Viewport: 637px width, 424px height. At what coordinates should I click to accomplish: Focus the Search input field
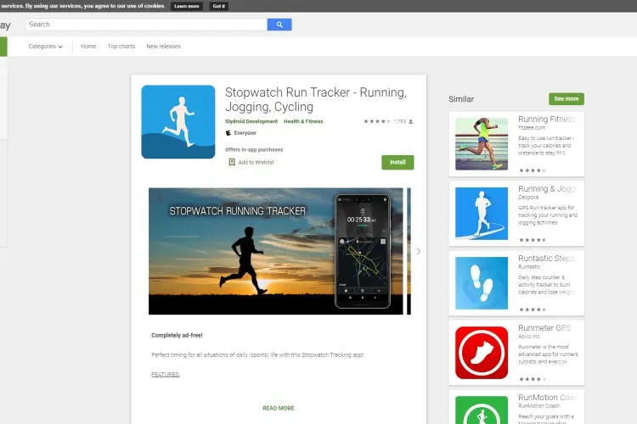click(146, 25)
